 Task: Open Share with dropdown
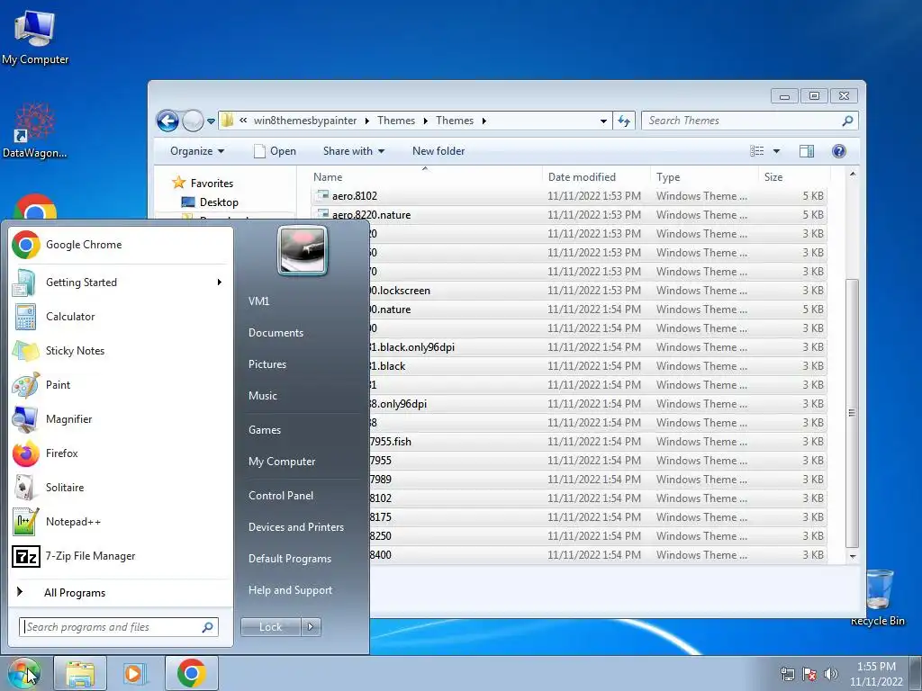pos(353,151)
